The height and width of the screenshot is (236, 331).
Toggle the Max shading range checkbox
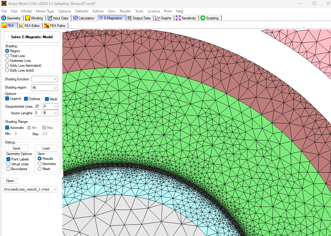pos(44,128)
